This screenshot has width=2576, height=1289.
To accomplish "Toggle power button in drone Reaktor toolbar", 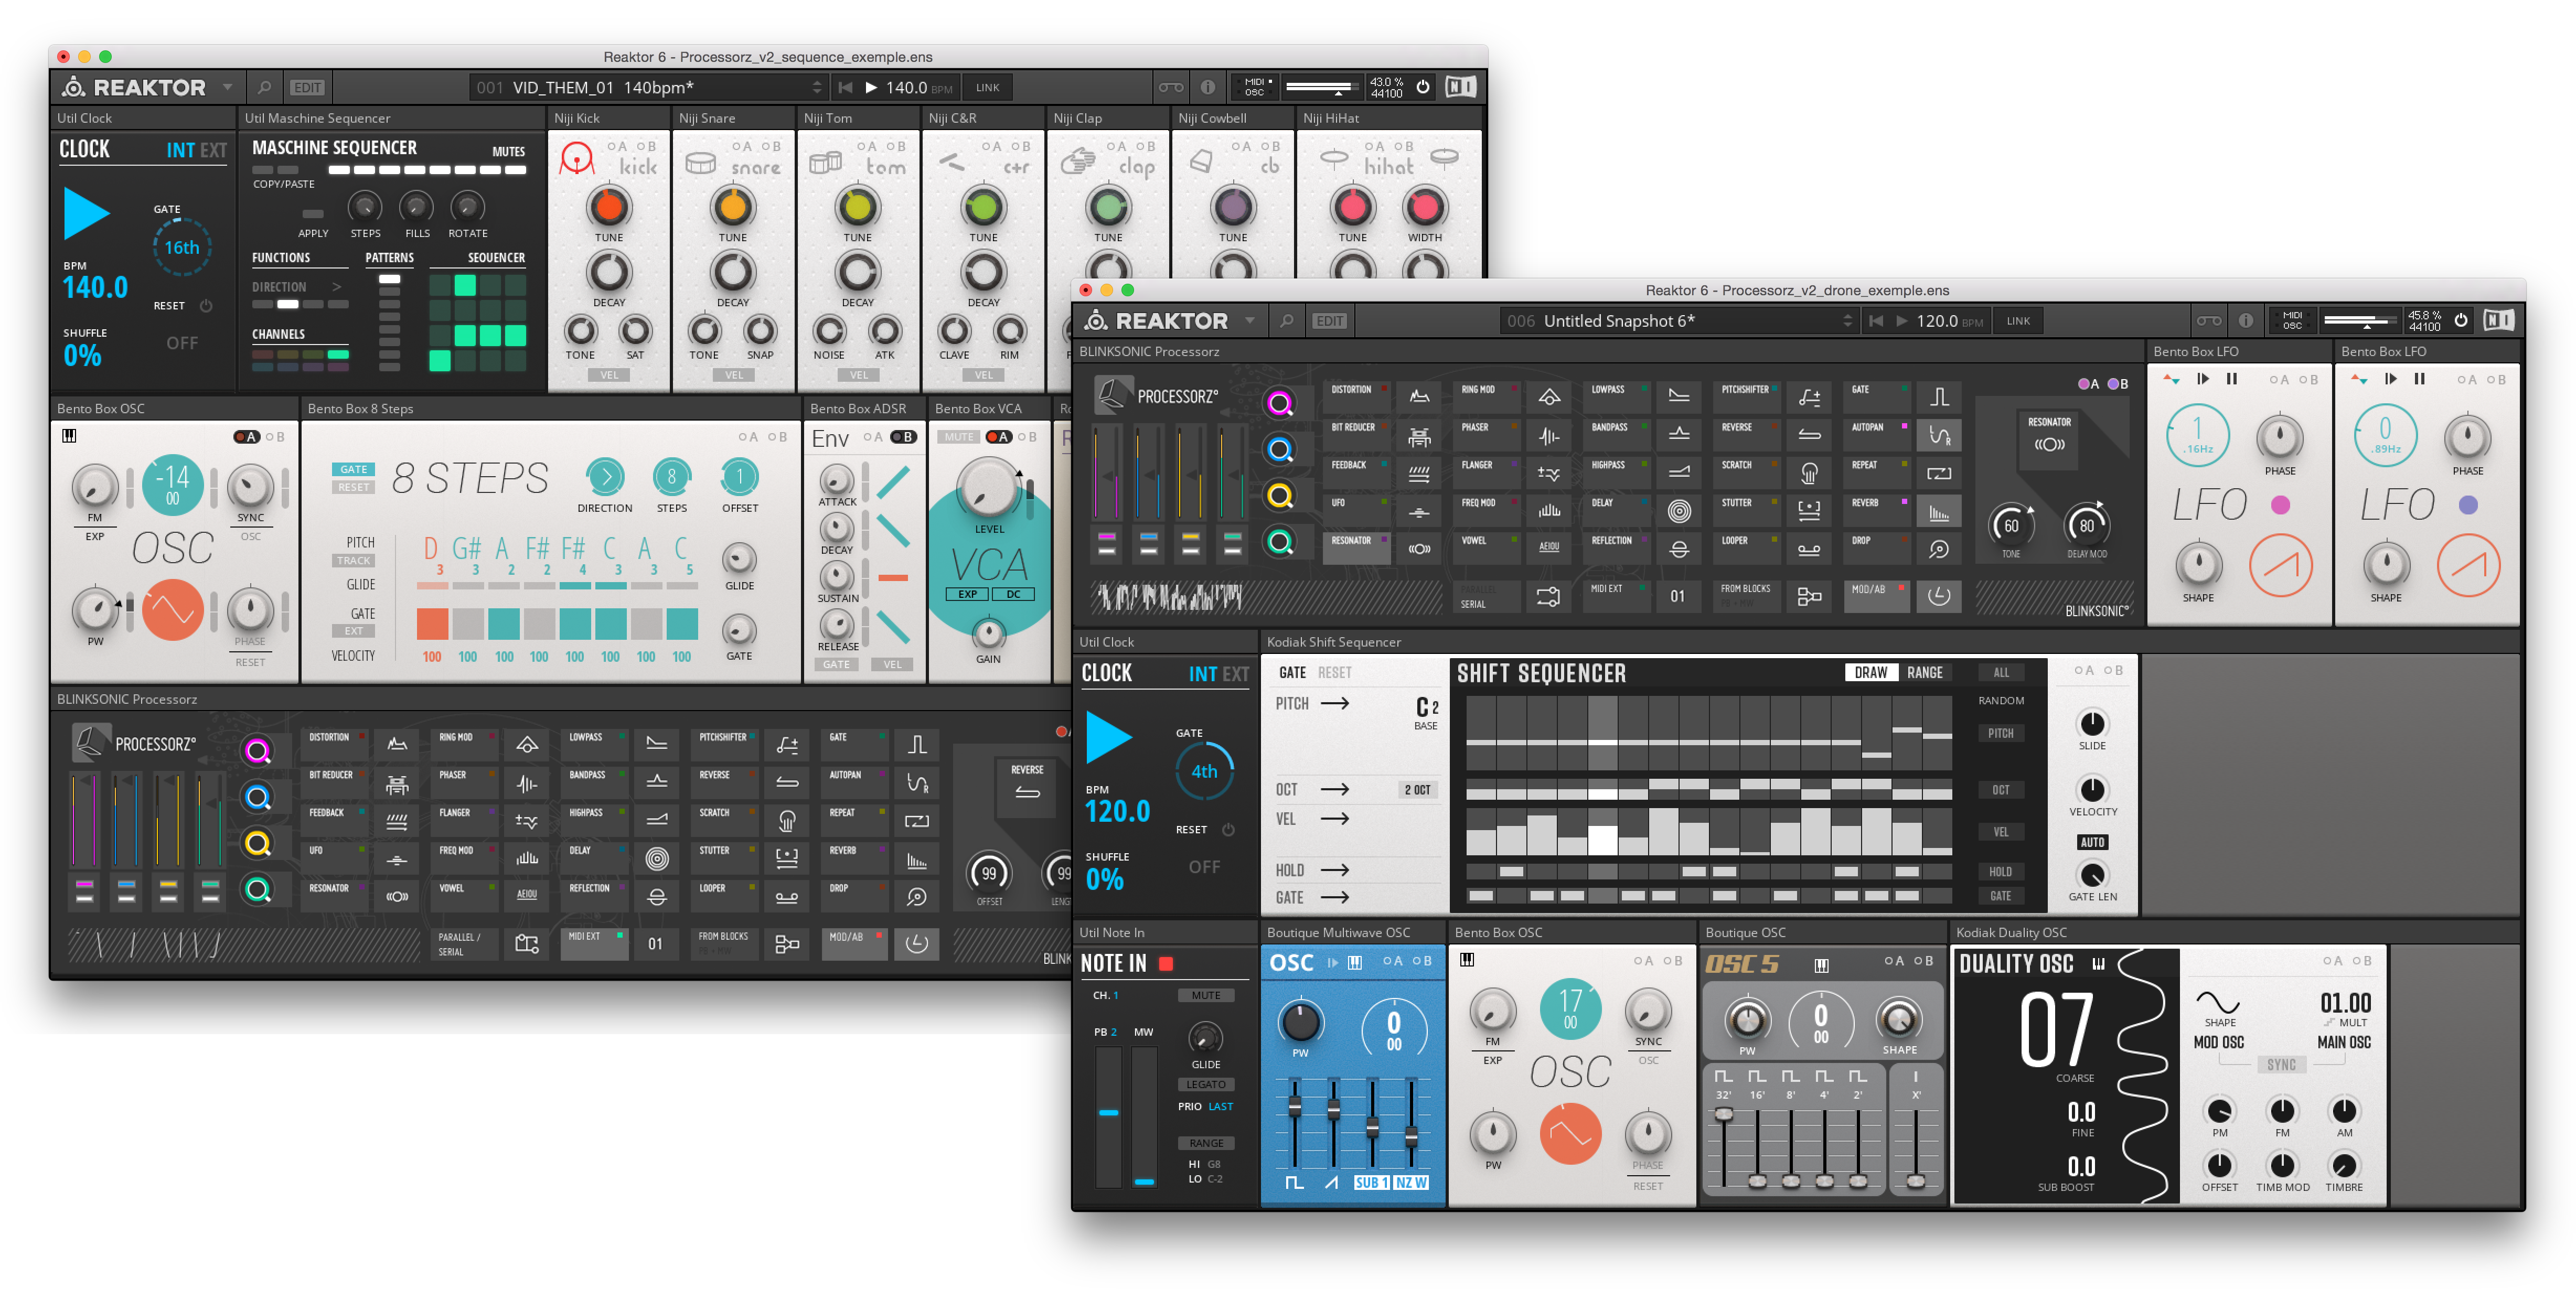I will pos(2461,321).
